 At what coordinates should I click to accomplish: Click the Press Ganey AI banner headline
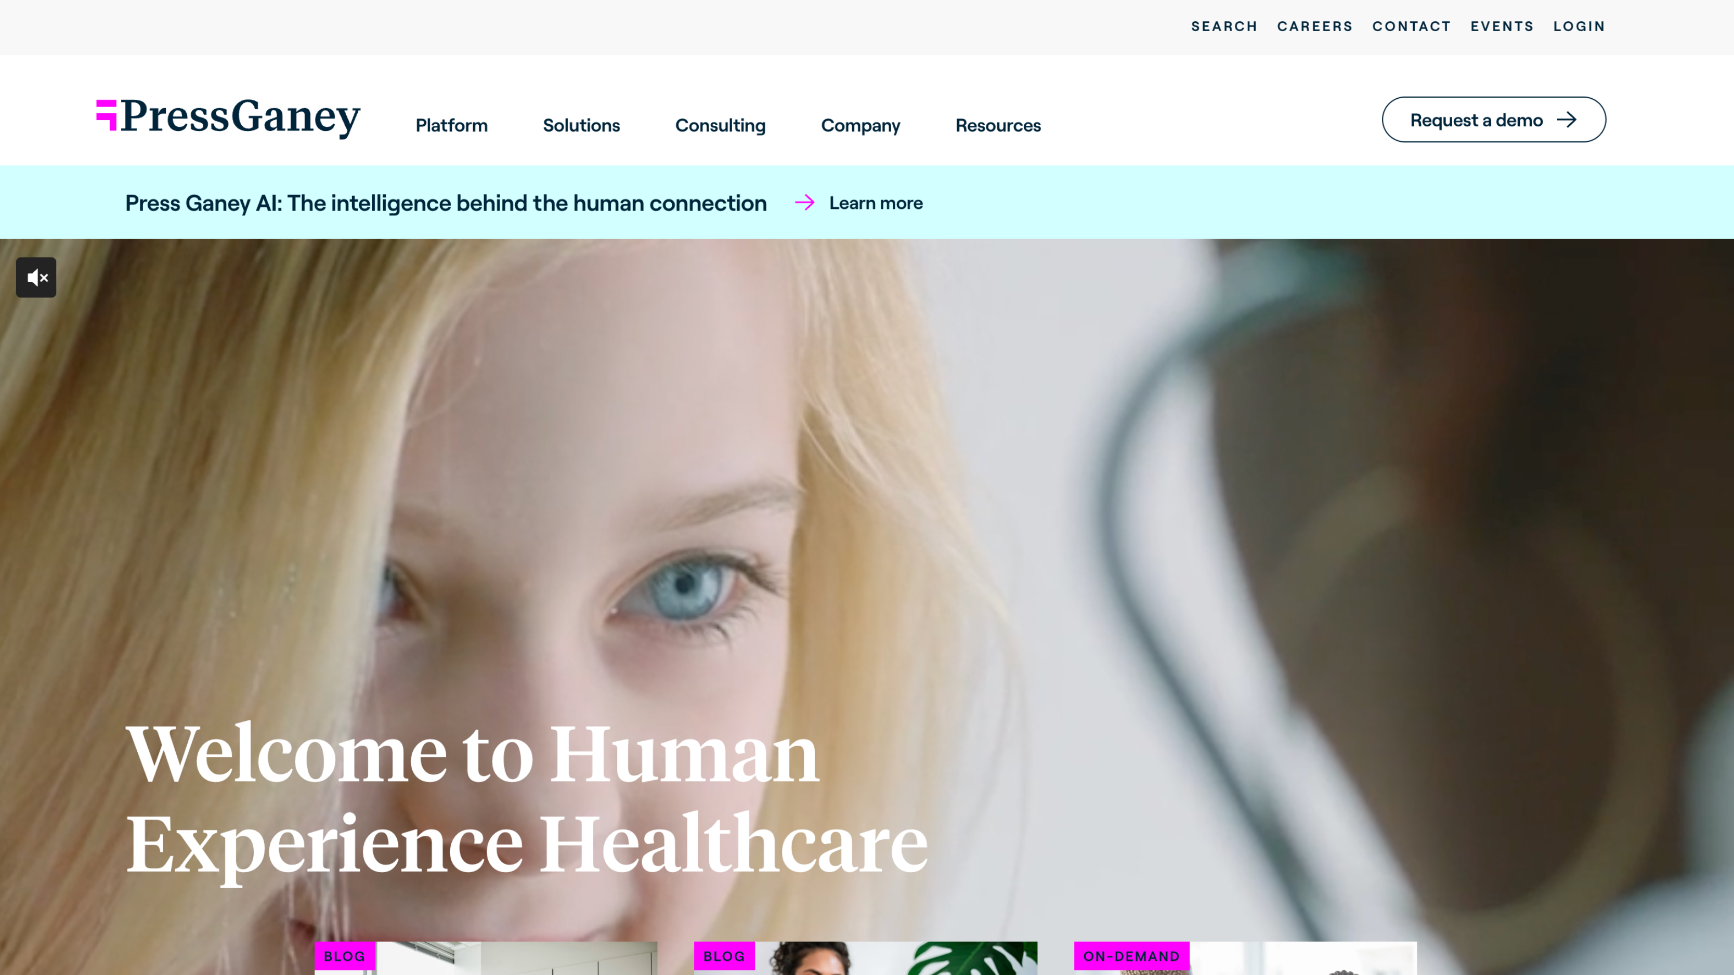(446, 203)
